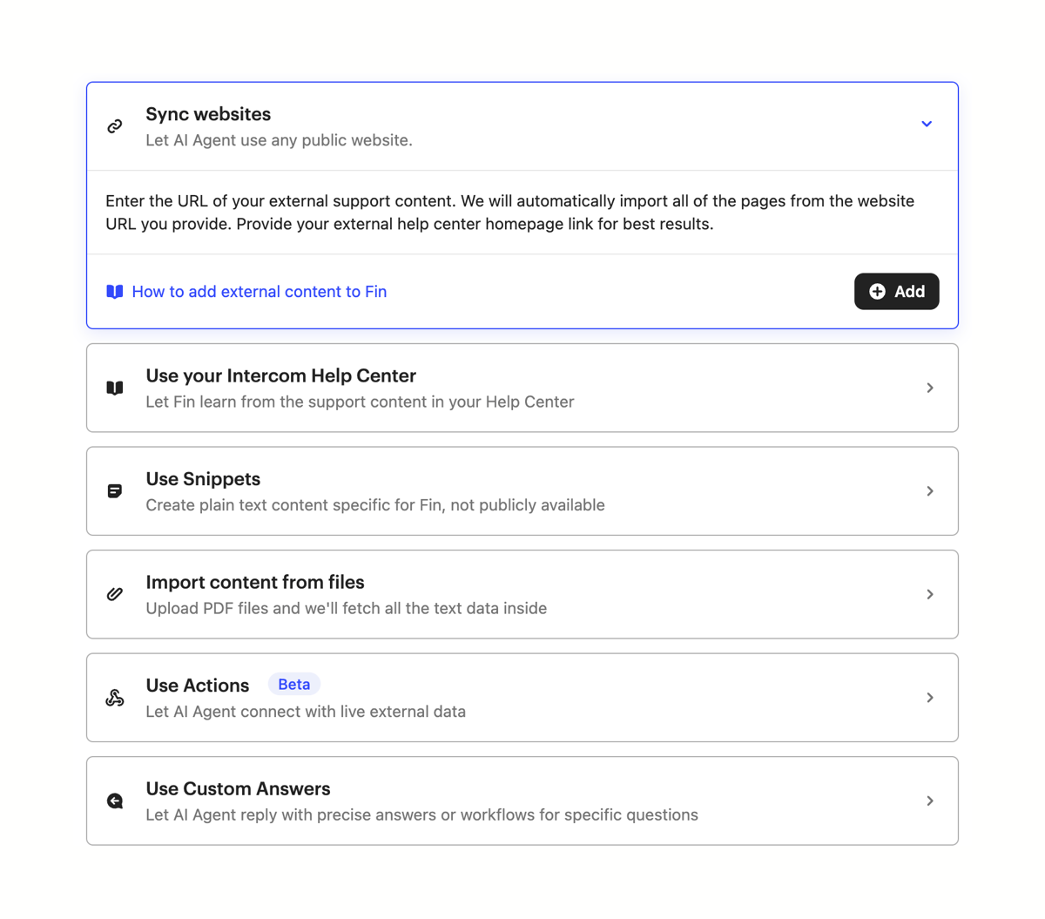This screenshot has width=1045, height=919.
Task: Click the plus icon inside the Add button
Action: [877, 291]
